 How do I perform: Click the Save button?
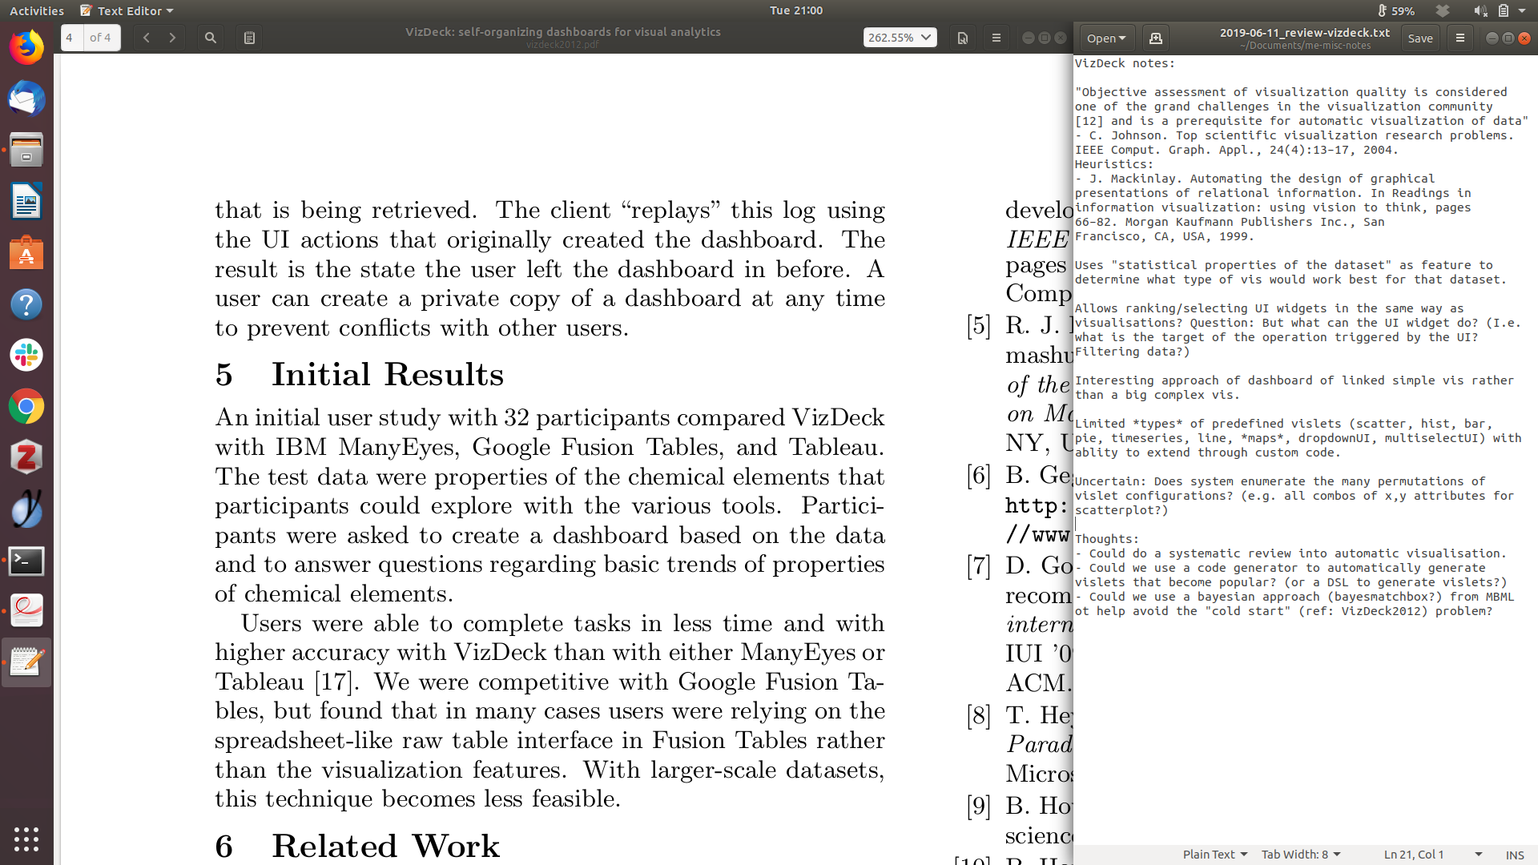(1419, 38)
